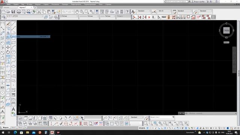
Task: Click the Введите текст find field
Action: point(162,117)
